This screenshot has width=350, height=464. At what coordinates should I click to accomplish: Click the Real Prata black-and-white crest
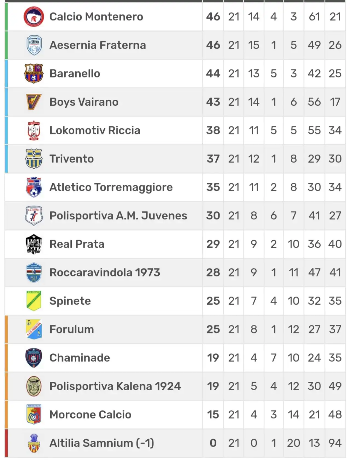coord(34,244)
